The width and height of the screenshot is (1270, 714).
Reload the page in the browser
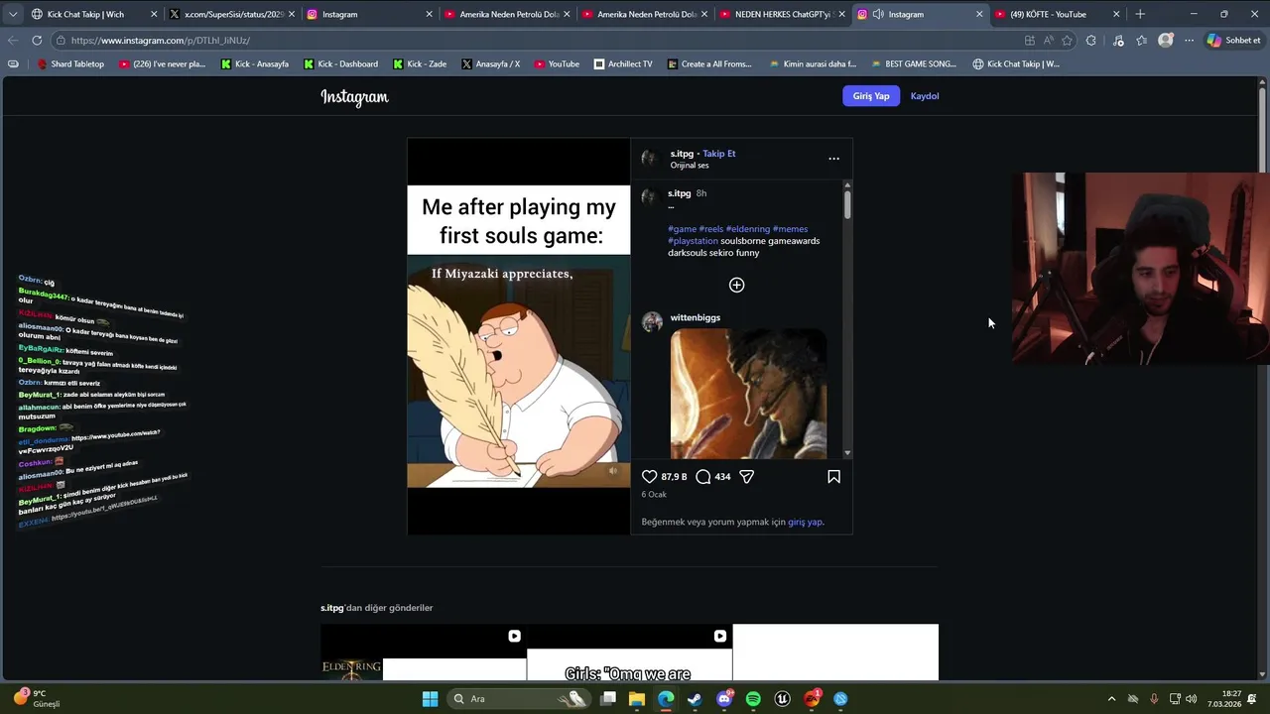37,41
